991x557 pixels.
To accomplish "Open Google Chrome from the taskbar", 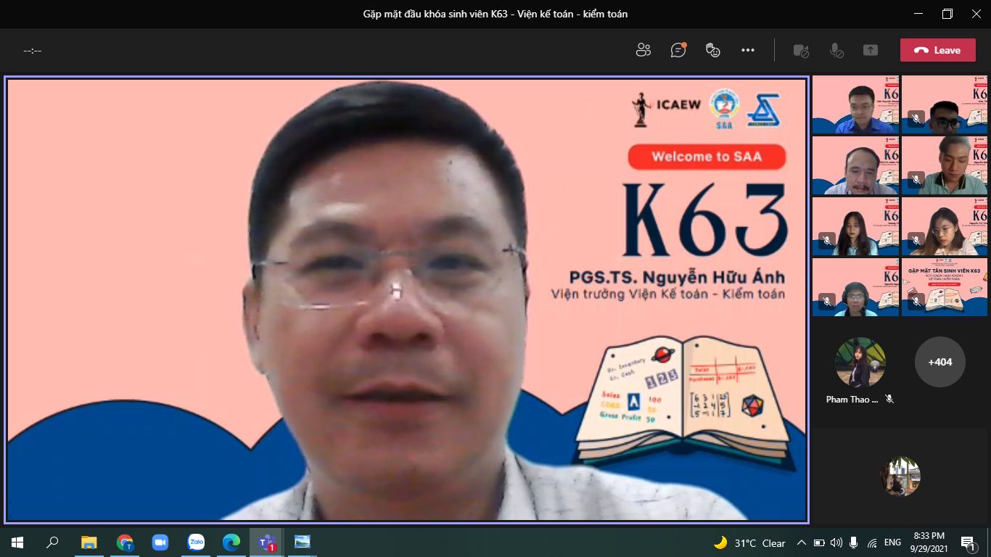I will tap(125, 542).
